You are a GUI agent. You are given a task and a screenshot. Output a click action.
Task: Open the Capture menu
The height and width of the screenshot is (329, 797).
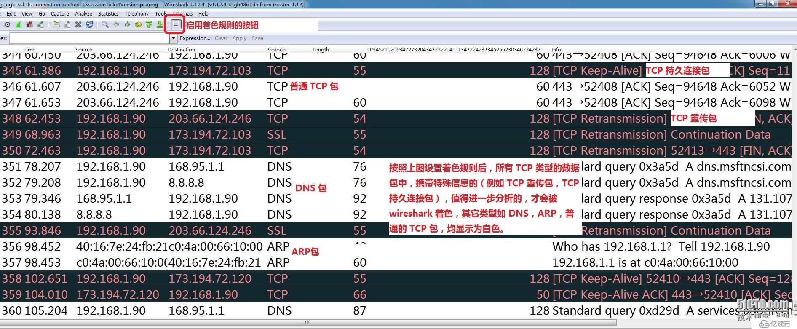[60, 14]
